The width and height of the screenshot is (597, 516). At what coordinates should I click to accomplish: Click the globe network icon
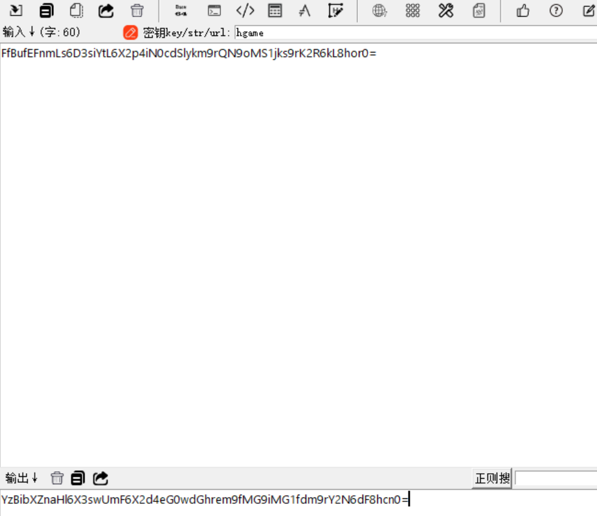tap(380, 10)
